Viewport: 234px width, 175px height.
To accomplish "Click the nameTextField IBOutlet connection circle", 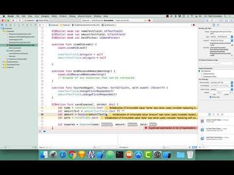I will 42,31.
